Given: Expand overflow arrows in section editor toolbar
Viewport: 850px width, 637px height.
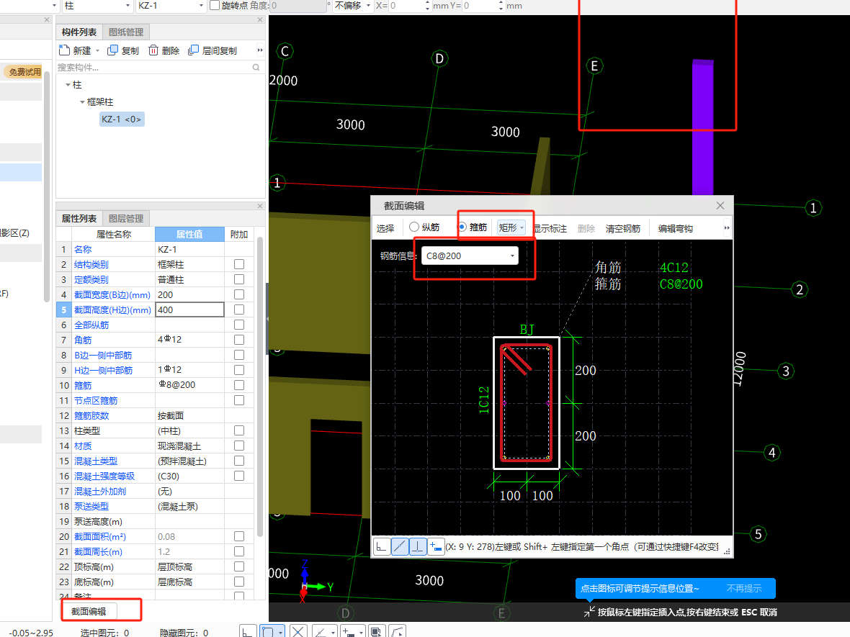Looking at the screenshot, I should click(727, 228).
